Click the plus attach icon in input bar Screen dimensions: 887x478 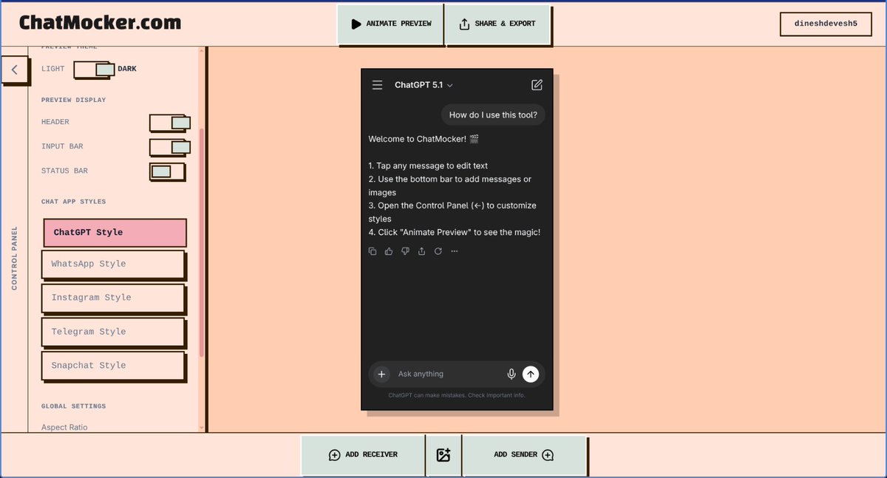(x=381, y=374)
